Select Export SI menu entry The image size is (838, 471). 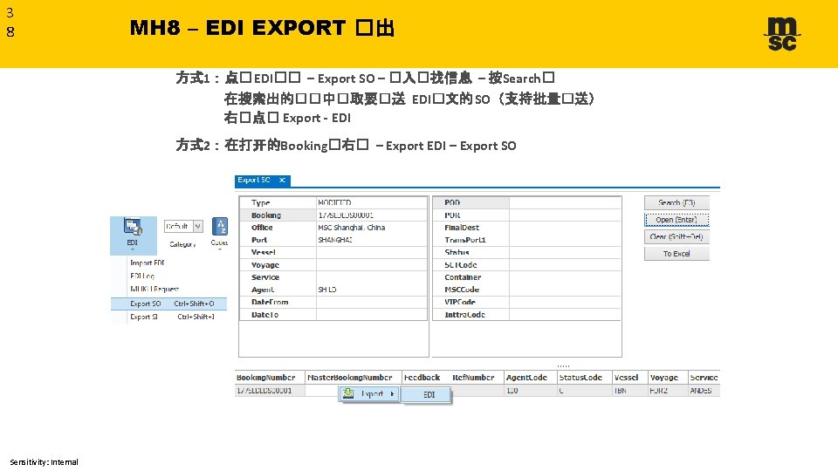click(x=168, y=317)
